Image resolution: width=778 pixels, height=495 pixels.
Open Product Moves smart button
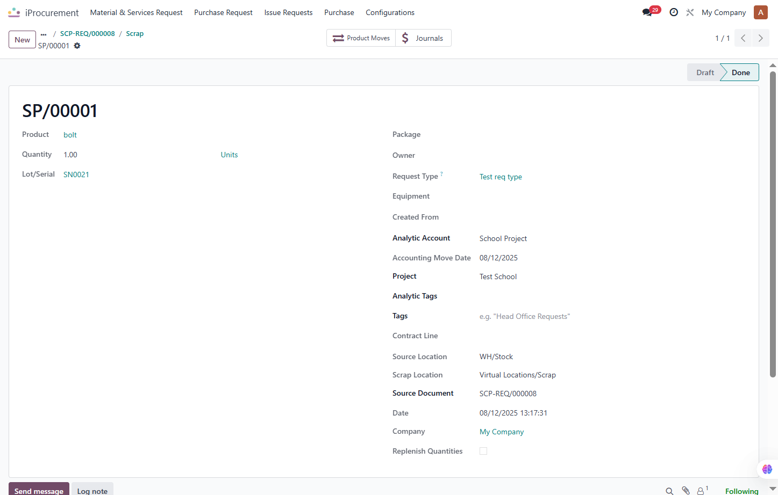[x=361, y=38]
